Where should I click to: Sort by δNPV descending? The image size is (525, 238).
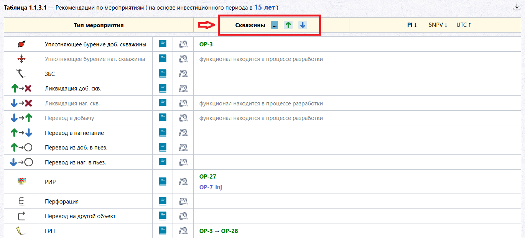[x=438, y=25]
